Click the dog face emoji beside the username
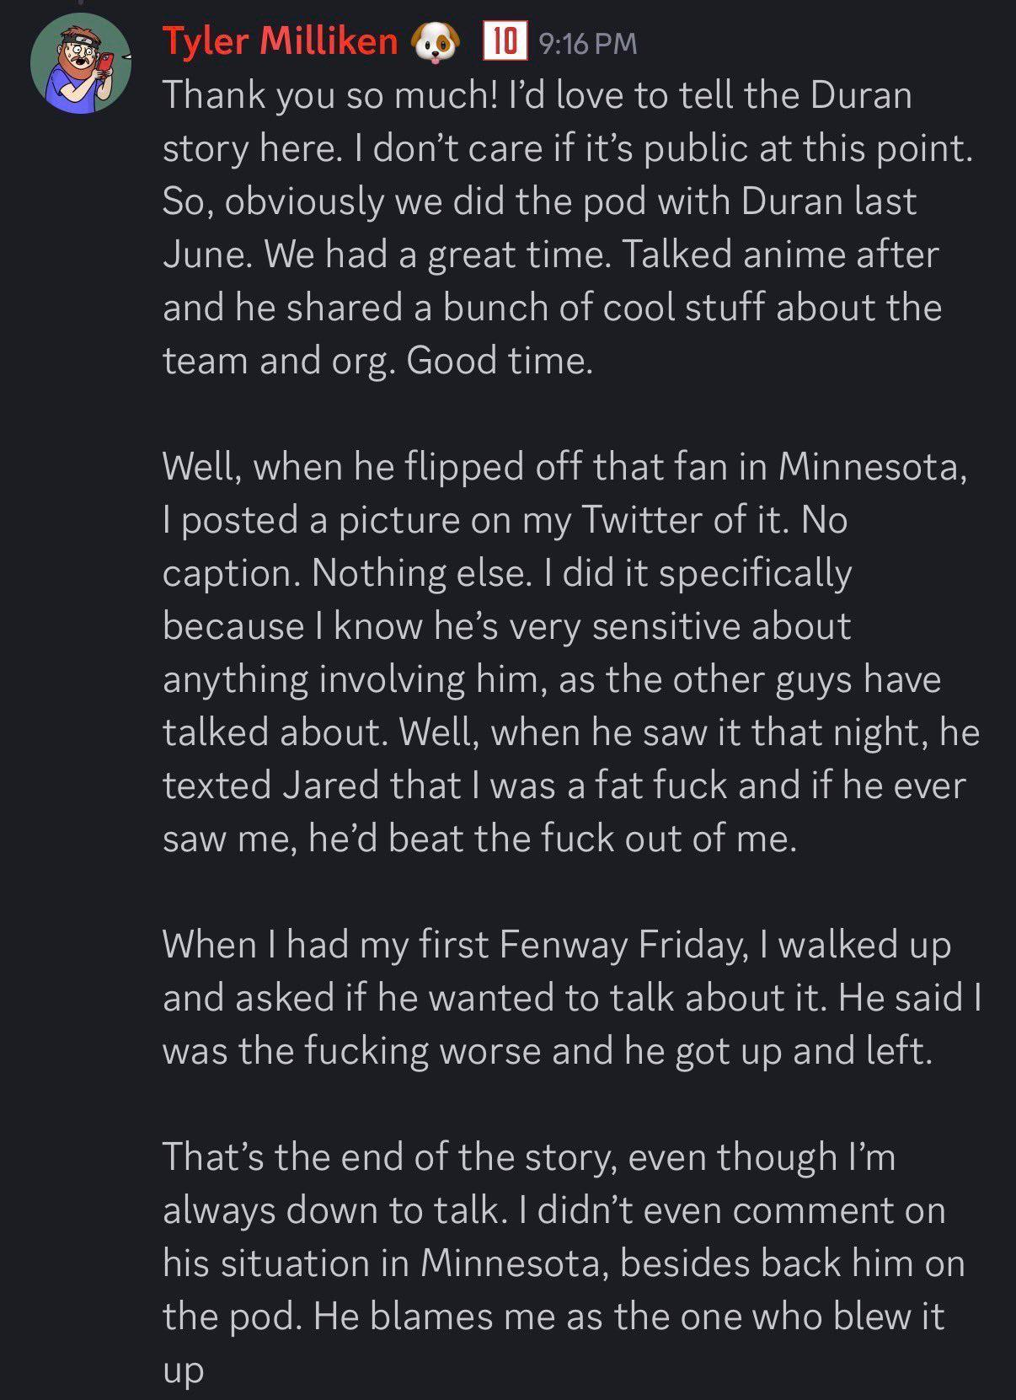1016x1400 pixels. [x=436, y=43]
